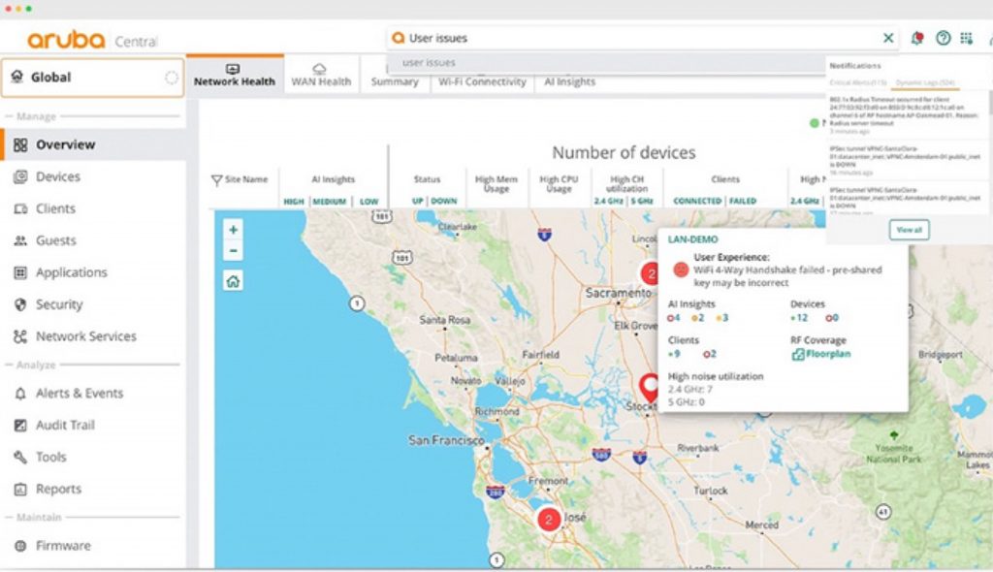
Task: Click the High CPU Usage column header
Action: (x=559, y=183)
